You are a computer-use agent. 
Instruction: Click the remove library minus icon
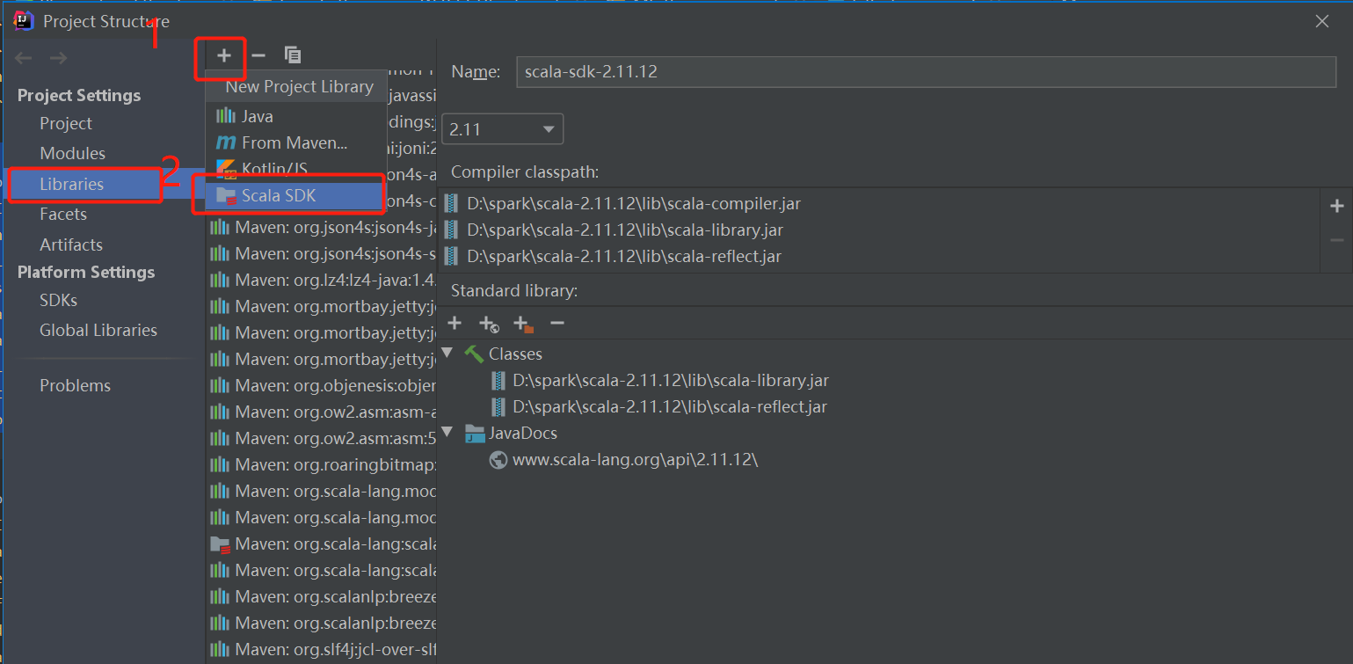tap(258, 55)
